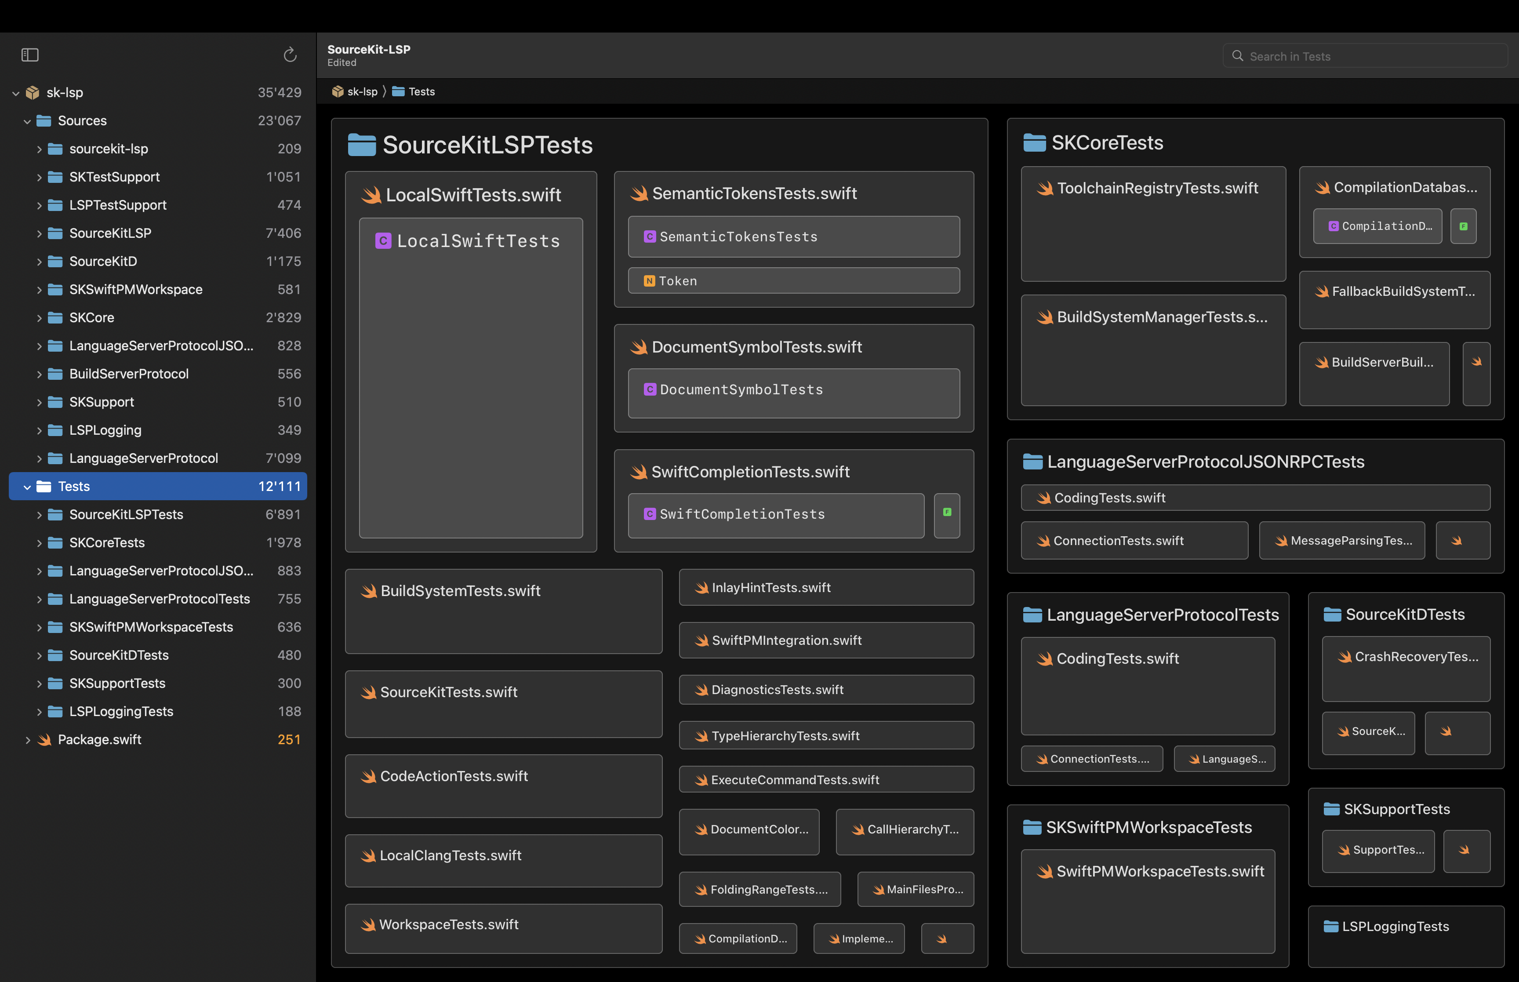Click unlabeled Swift file beside MessageParsingTes…
This screenshot has width=1519, height=982.
click(x=1463, y=541)
